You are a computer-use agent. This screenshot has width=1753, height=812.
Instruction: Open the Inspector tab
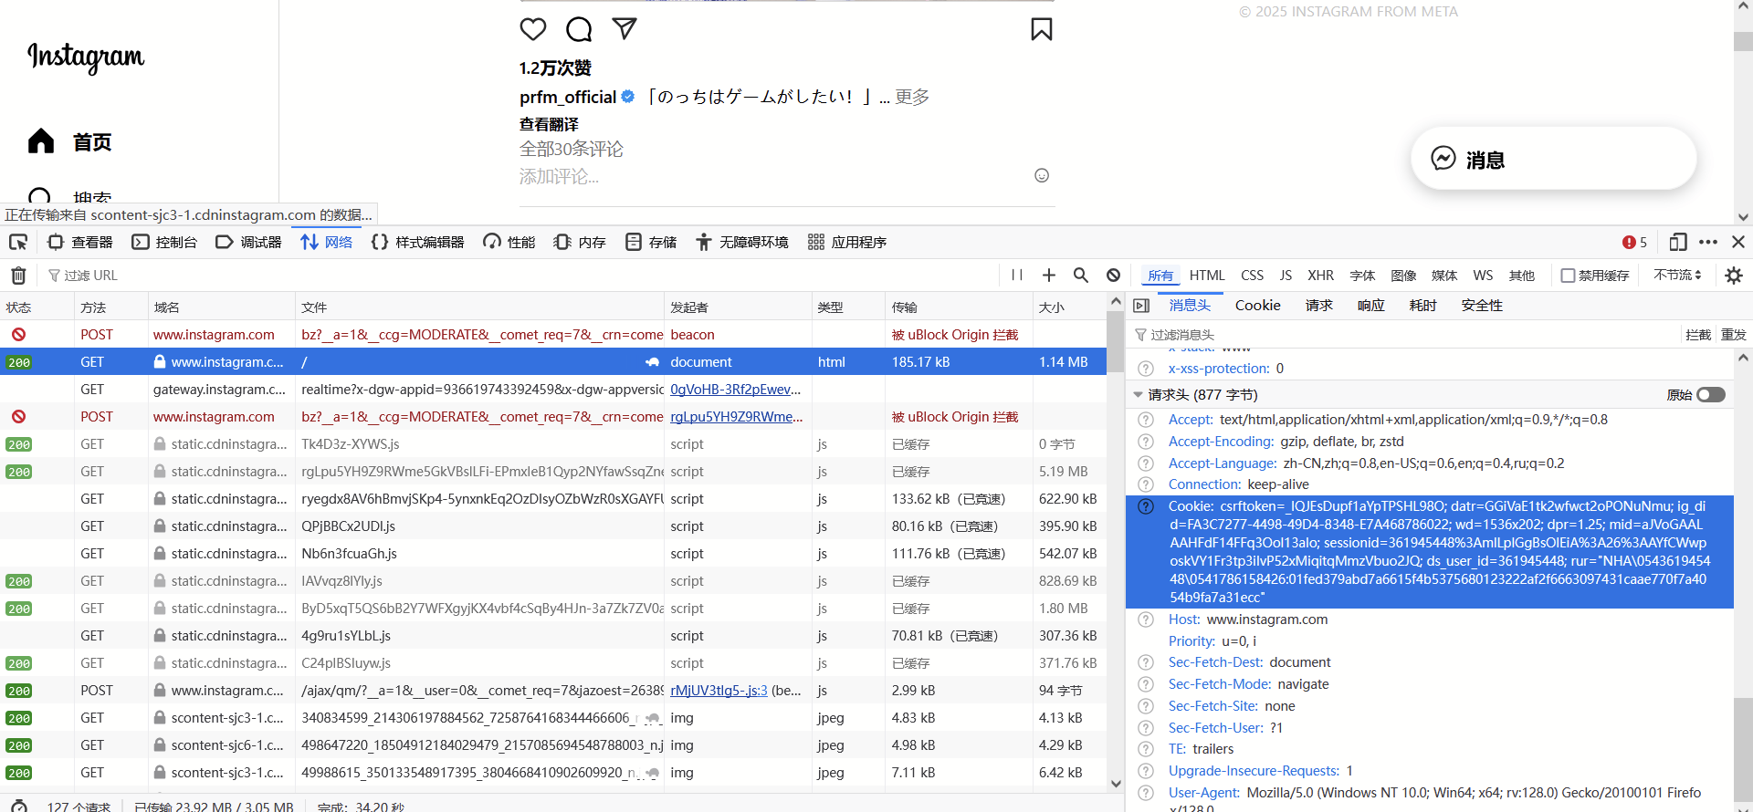tap(80, 242)
